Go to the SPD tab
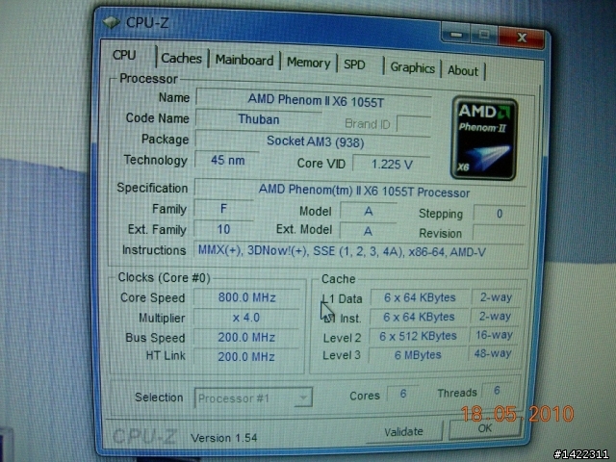 (x=354, y=64)
